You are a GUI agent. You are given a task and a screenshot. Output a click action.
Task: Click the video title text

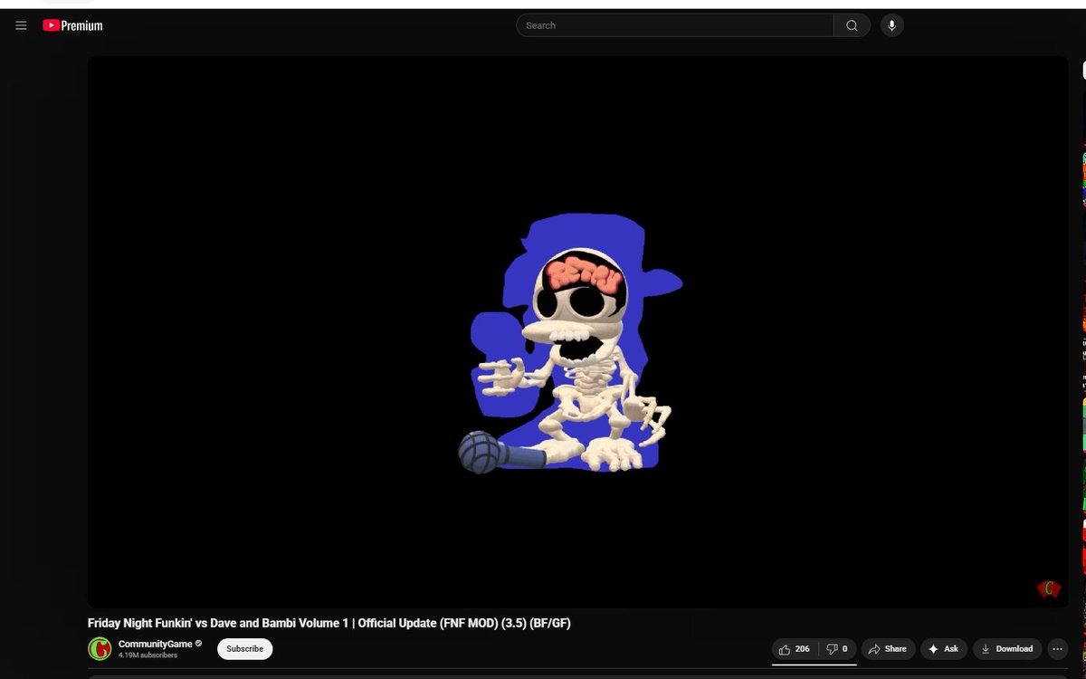point(329,623)
